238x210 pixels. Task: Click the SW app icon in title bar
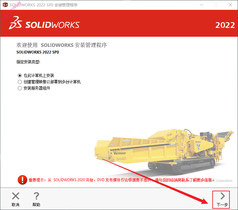(x=5, y=5)
